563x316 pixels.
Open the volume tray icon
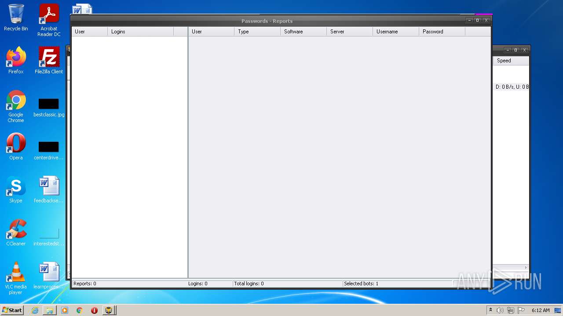[500, 310]
